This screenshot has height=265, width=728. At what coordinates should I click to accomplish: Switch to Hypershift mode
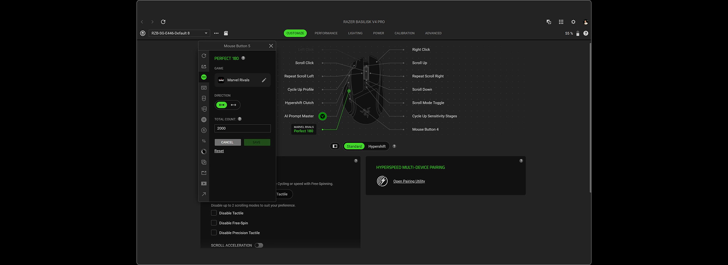pos(377,147)
